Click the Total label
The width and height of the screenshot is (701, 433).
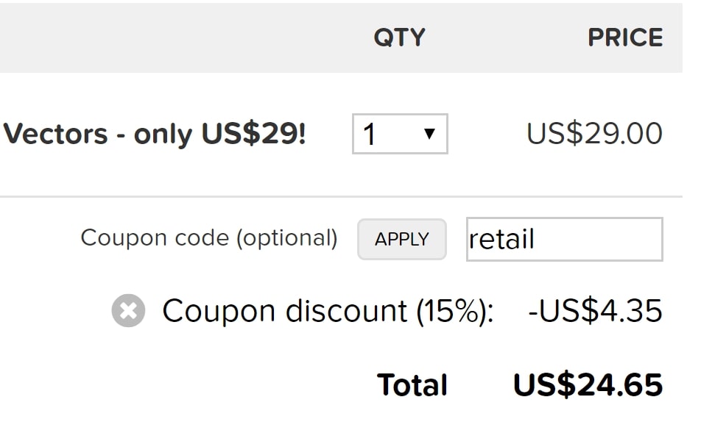click(x=412, y=384)
